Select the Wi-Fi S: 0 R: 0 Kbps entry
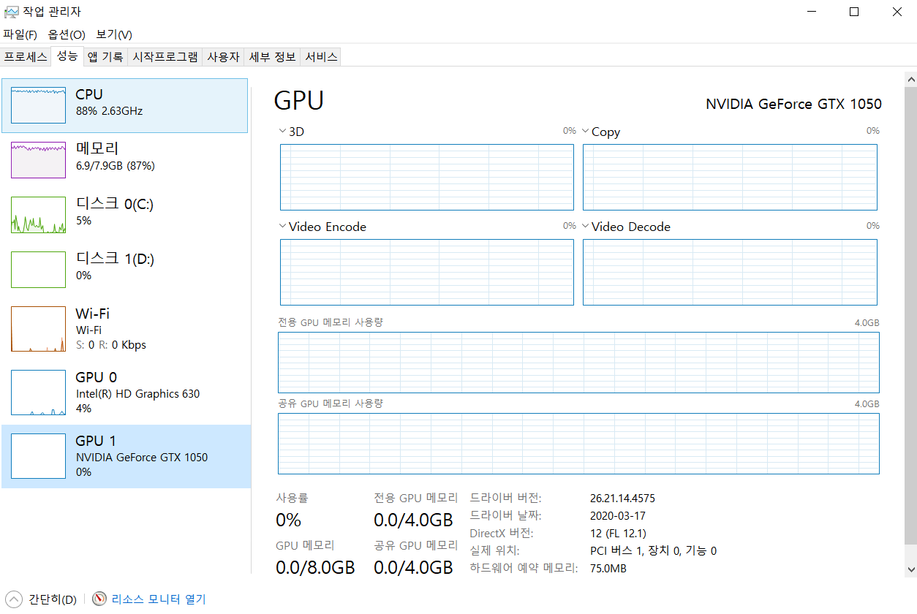Viewport: 917px width, 614px height. click(125, 329)
